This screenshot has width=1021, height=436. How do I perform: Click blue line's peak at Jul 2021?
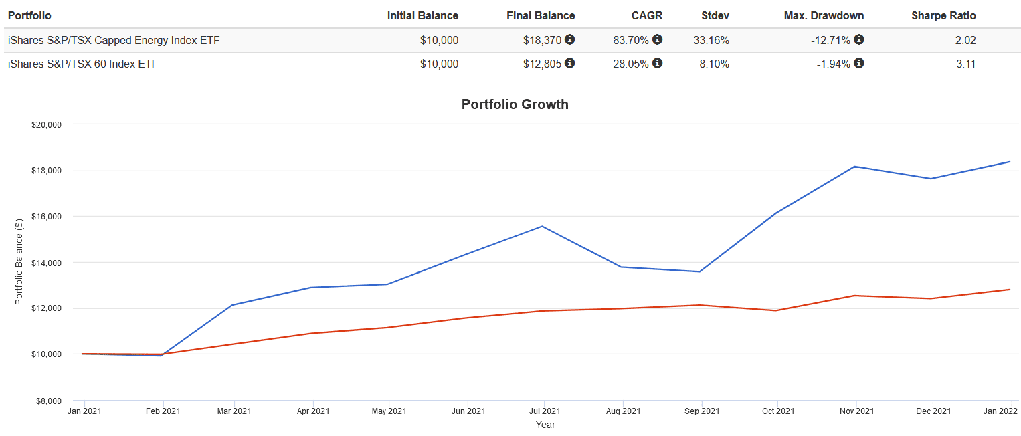point(542,226)
